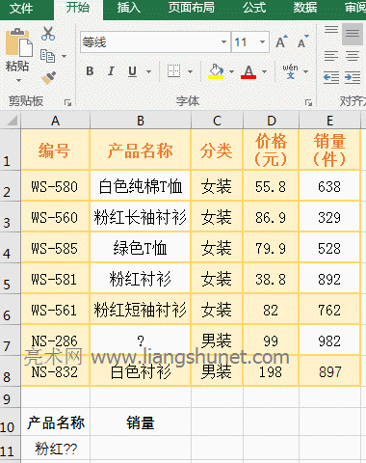Viewport: 366px width, 463px height.
Task: Toggle Italic formatting
Action: [x=111, y=71]
